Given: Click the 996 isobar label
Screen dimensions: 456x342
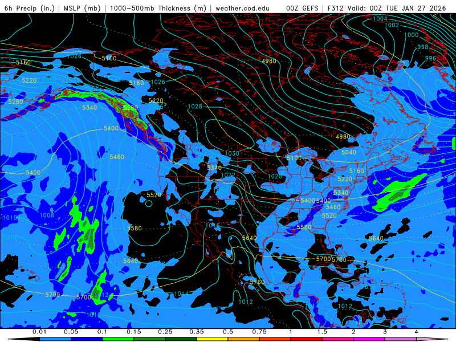Looking at the screenshot, I should tap(431, 58).
